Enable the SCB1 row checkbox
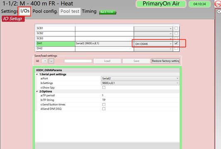 pos(176,28)
